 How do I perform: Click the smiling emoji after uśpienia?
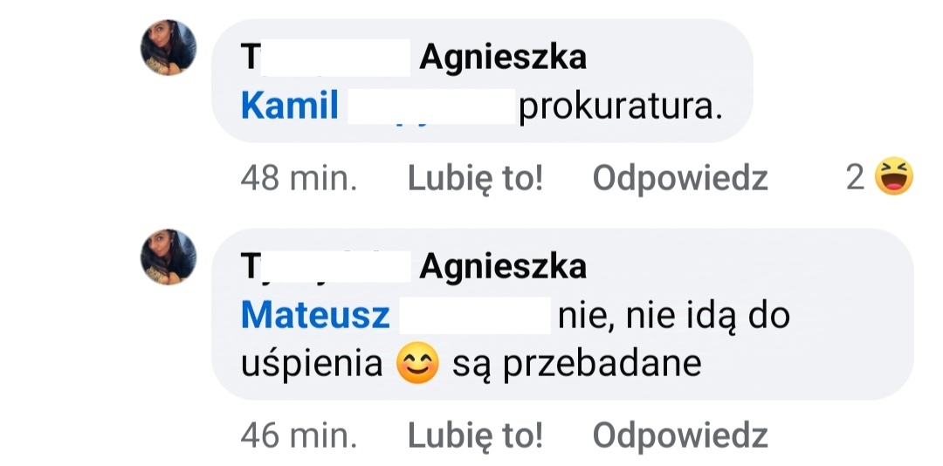pyautogui.click(x=416, y=364)
